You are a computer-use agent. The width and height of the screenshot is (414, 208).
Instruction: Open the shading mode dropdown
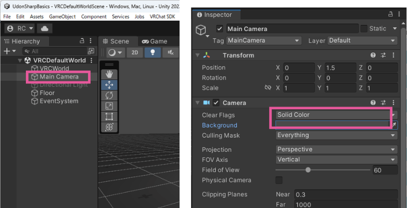115,52
